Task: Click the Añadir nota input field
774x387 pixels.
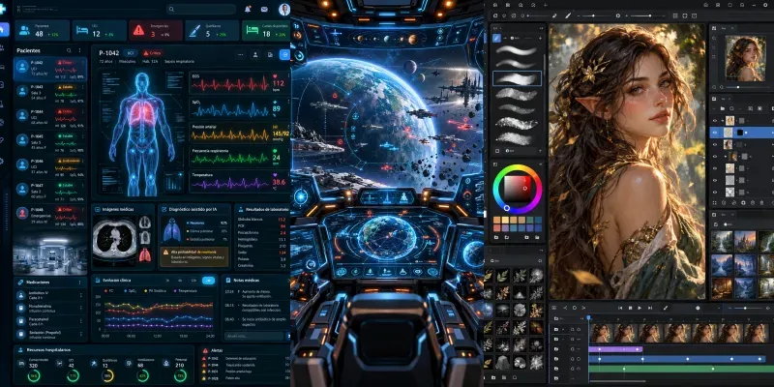Action: click(x=253, y=336)
